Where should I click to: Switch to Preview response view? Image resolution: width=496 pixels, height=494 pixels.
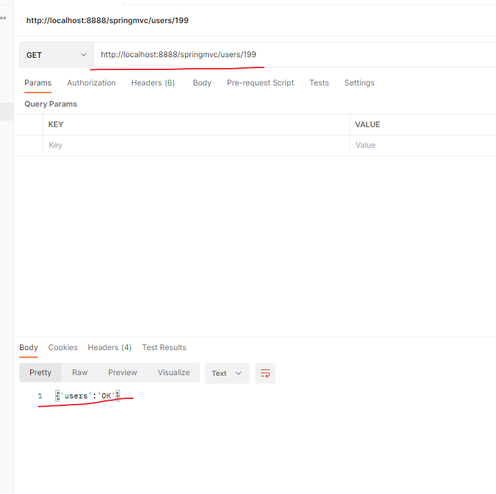tap(122, 373)
